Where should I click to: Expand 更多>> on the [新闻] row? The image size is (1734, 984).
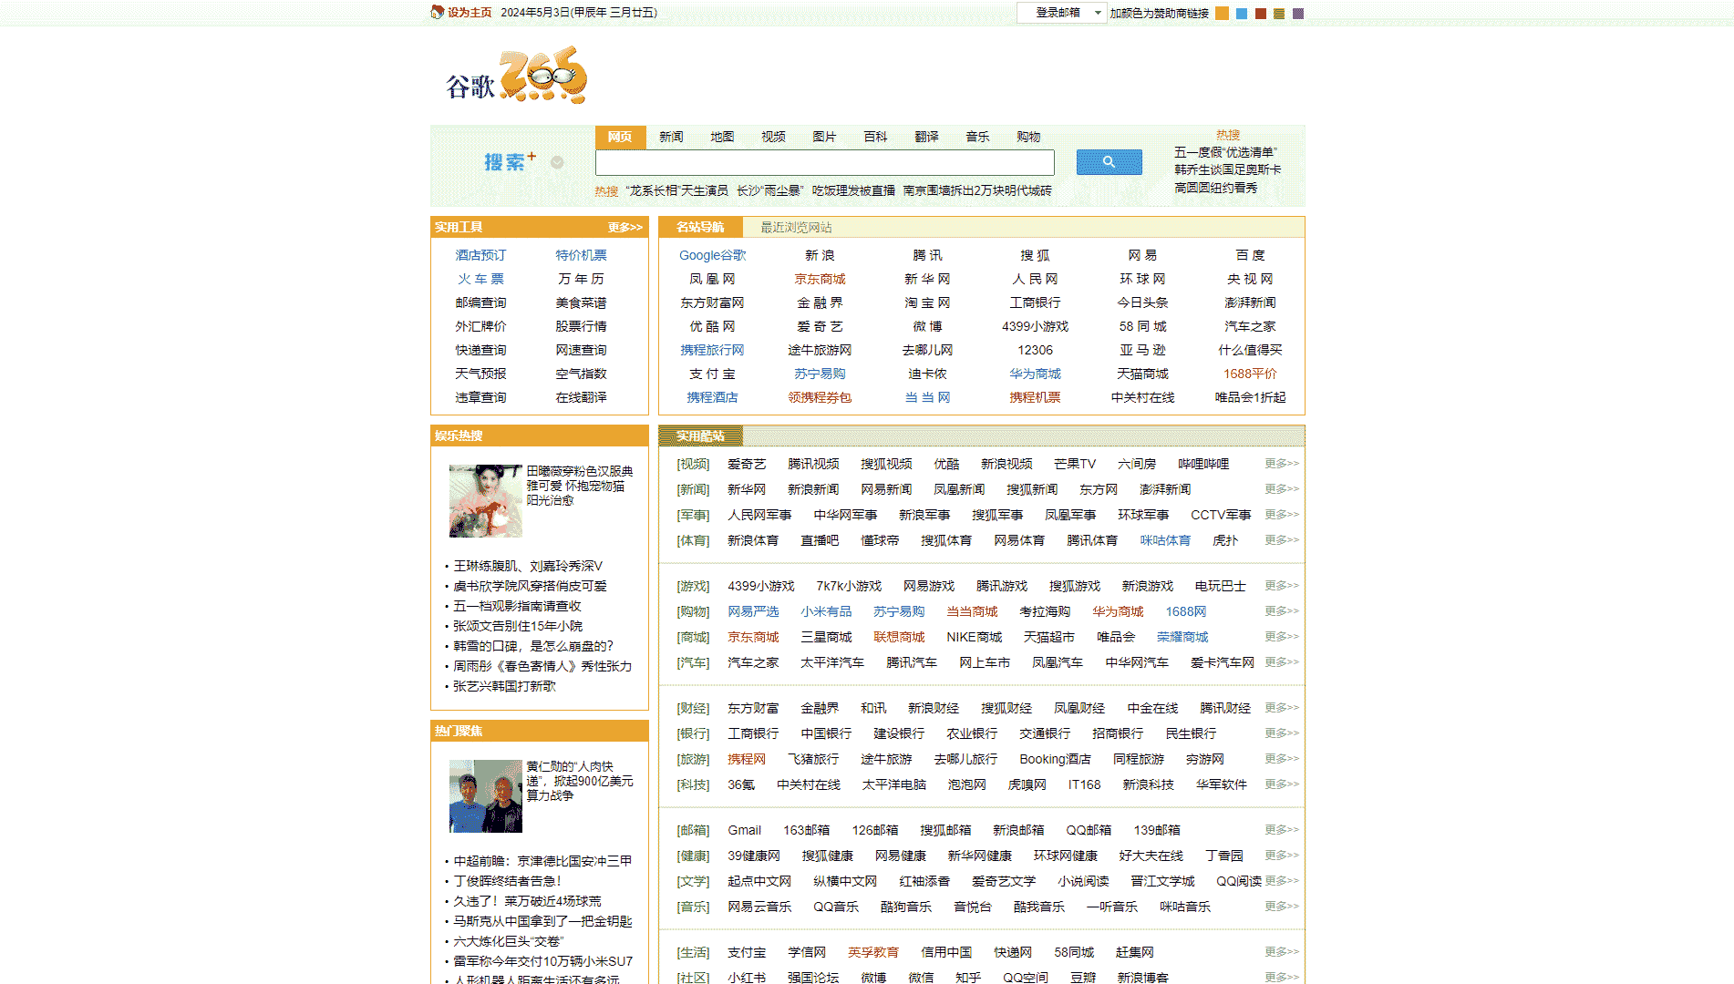pos(1282,489)
